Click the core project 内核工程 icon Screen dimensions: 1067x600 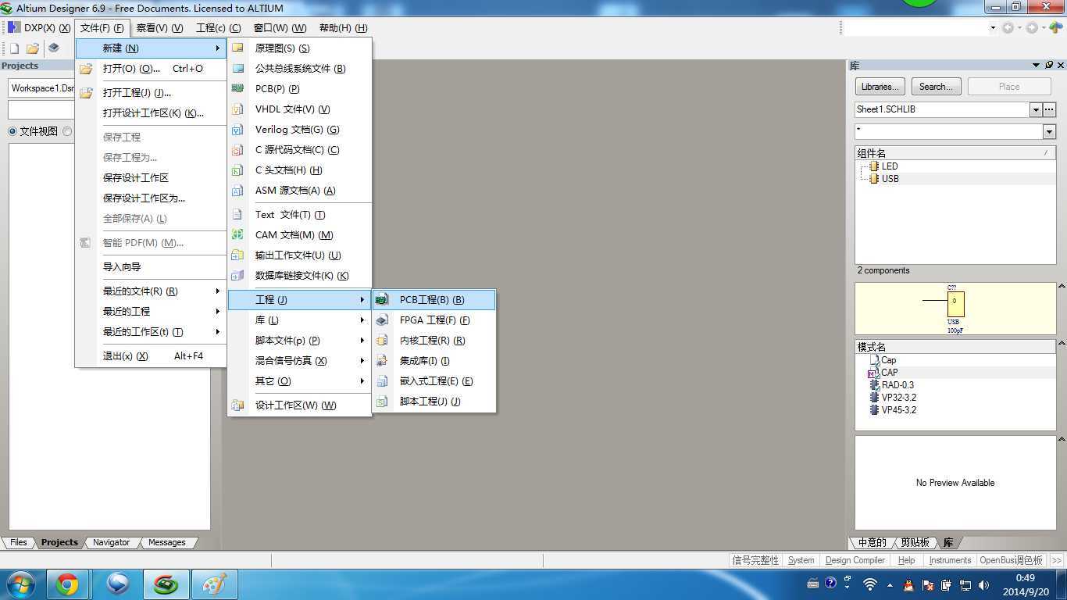[382, 340]
